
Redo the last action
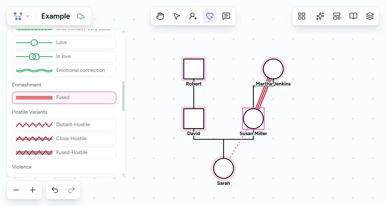point(71,190)
